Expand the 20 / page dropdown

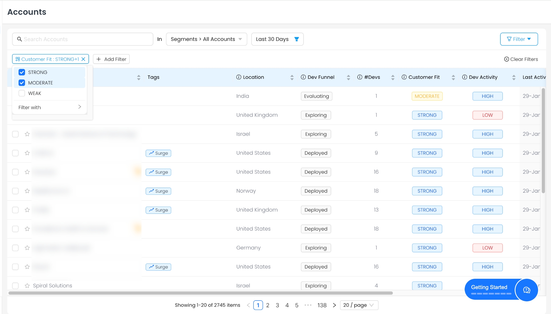tap(359, 305)
